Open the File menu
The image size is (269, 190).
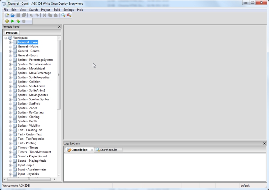pyautogui.click(x=6, y=10)
